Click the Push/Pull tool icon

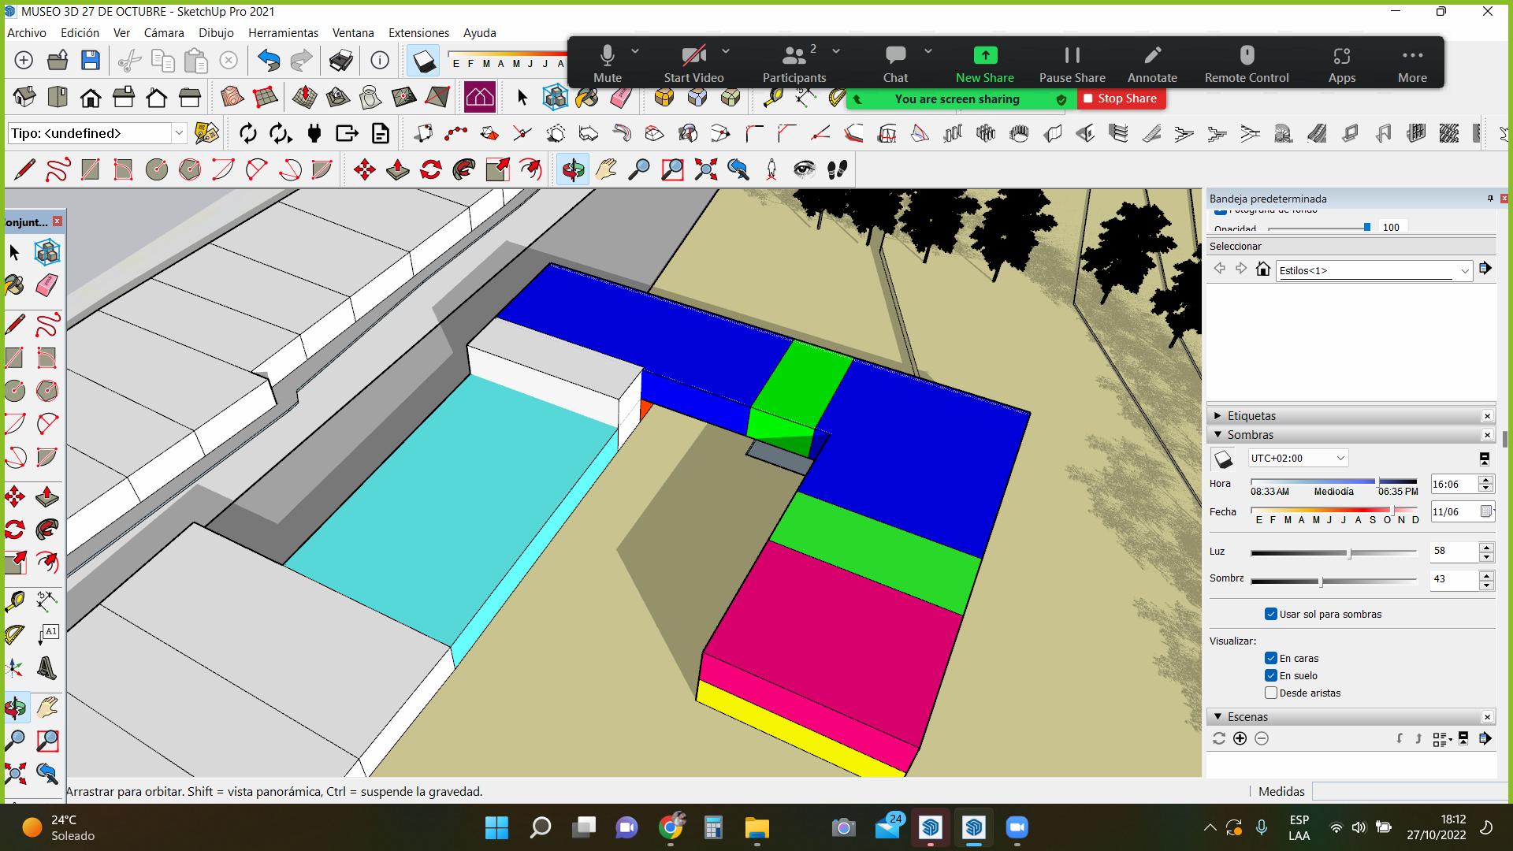click(397, 169)
